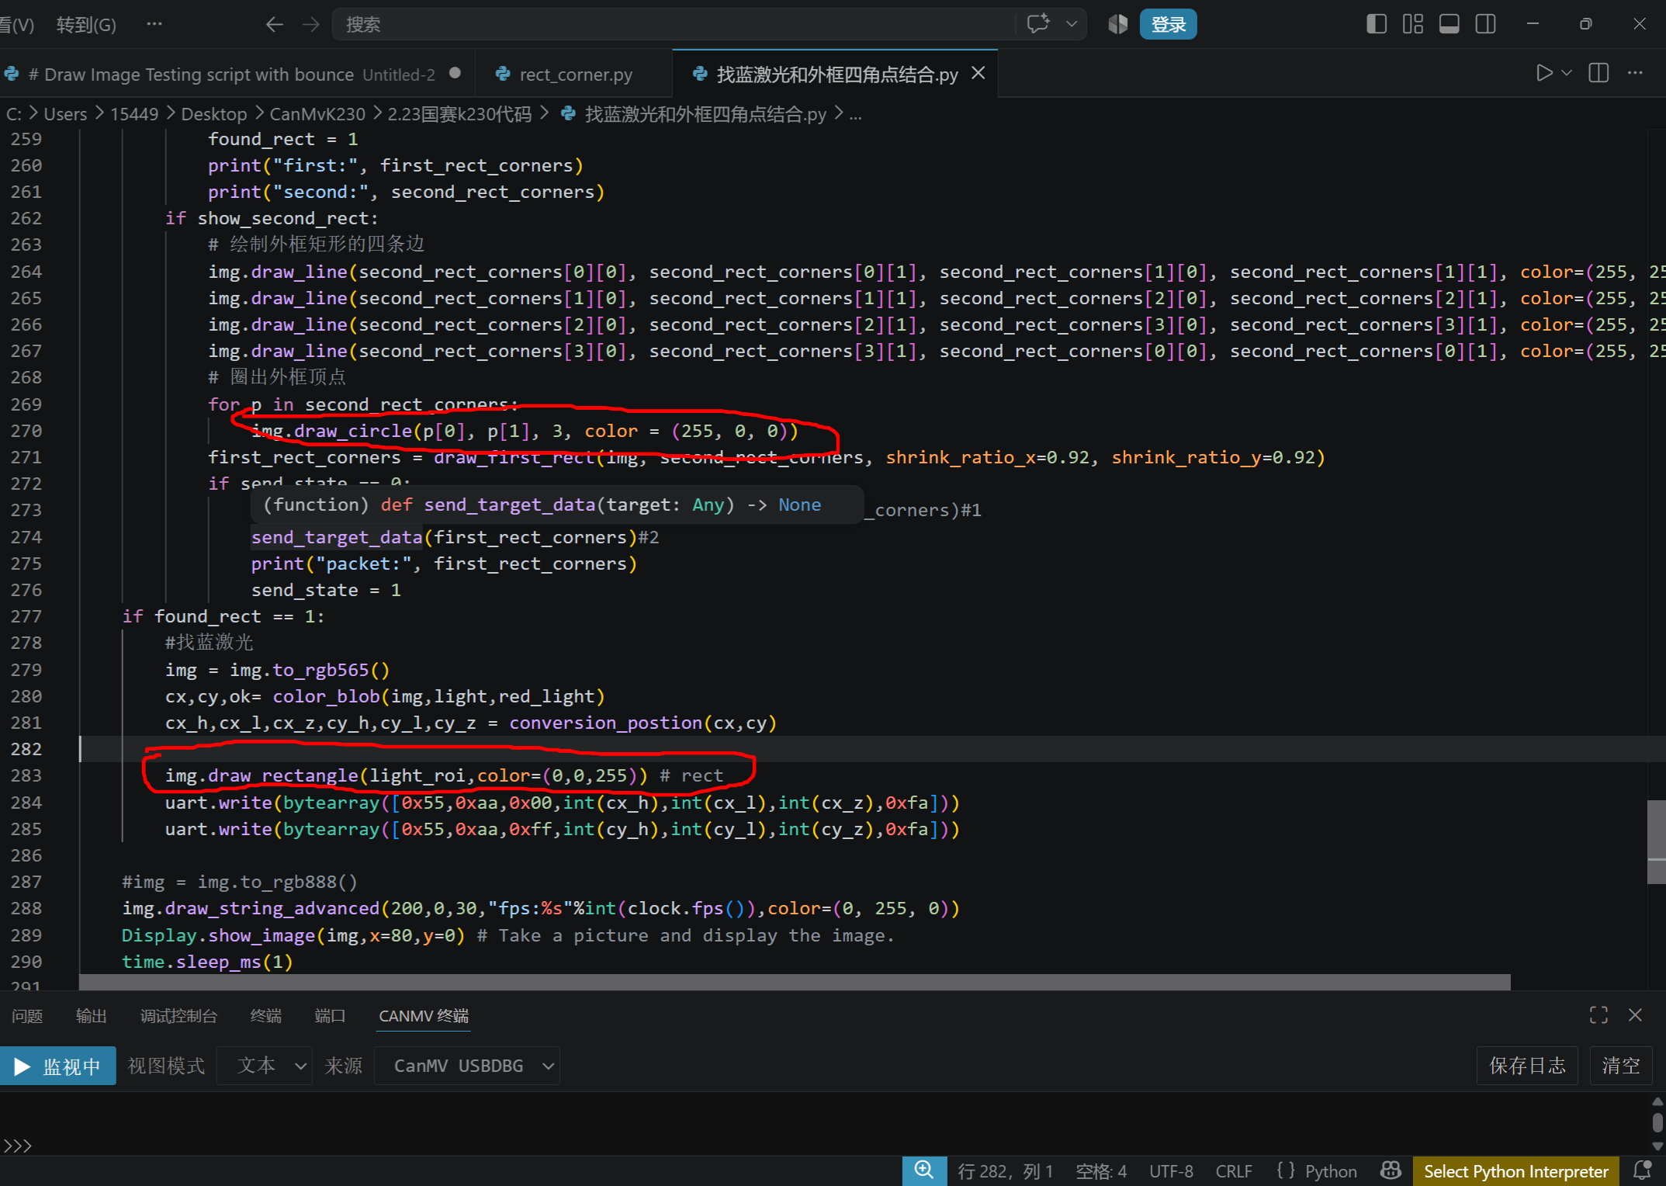Close the bottom panel
Viewport: 1666px width, 1186px height.
click(1635, 1015)
